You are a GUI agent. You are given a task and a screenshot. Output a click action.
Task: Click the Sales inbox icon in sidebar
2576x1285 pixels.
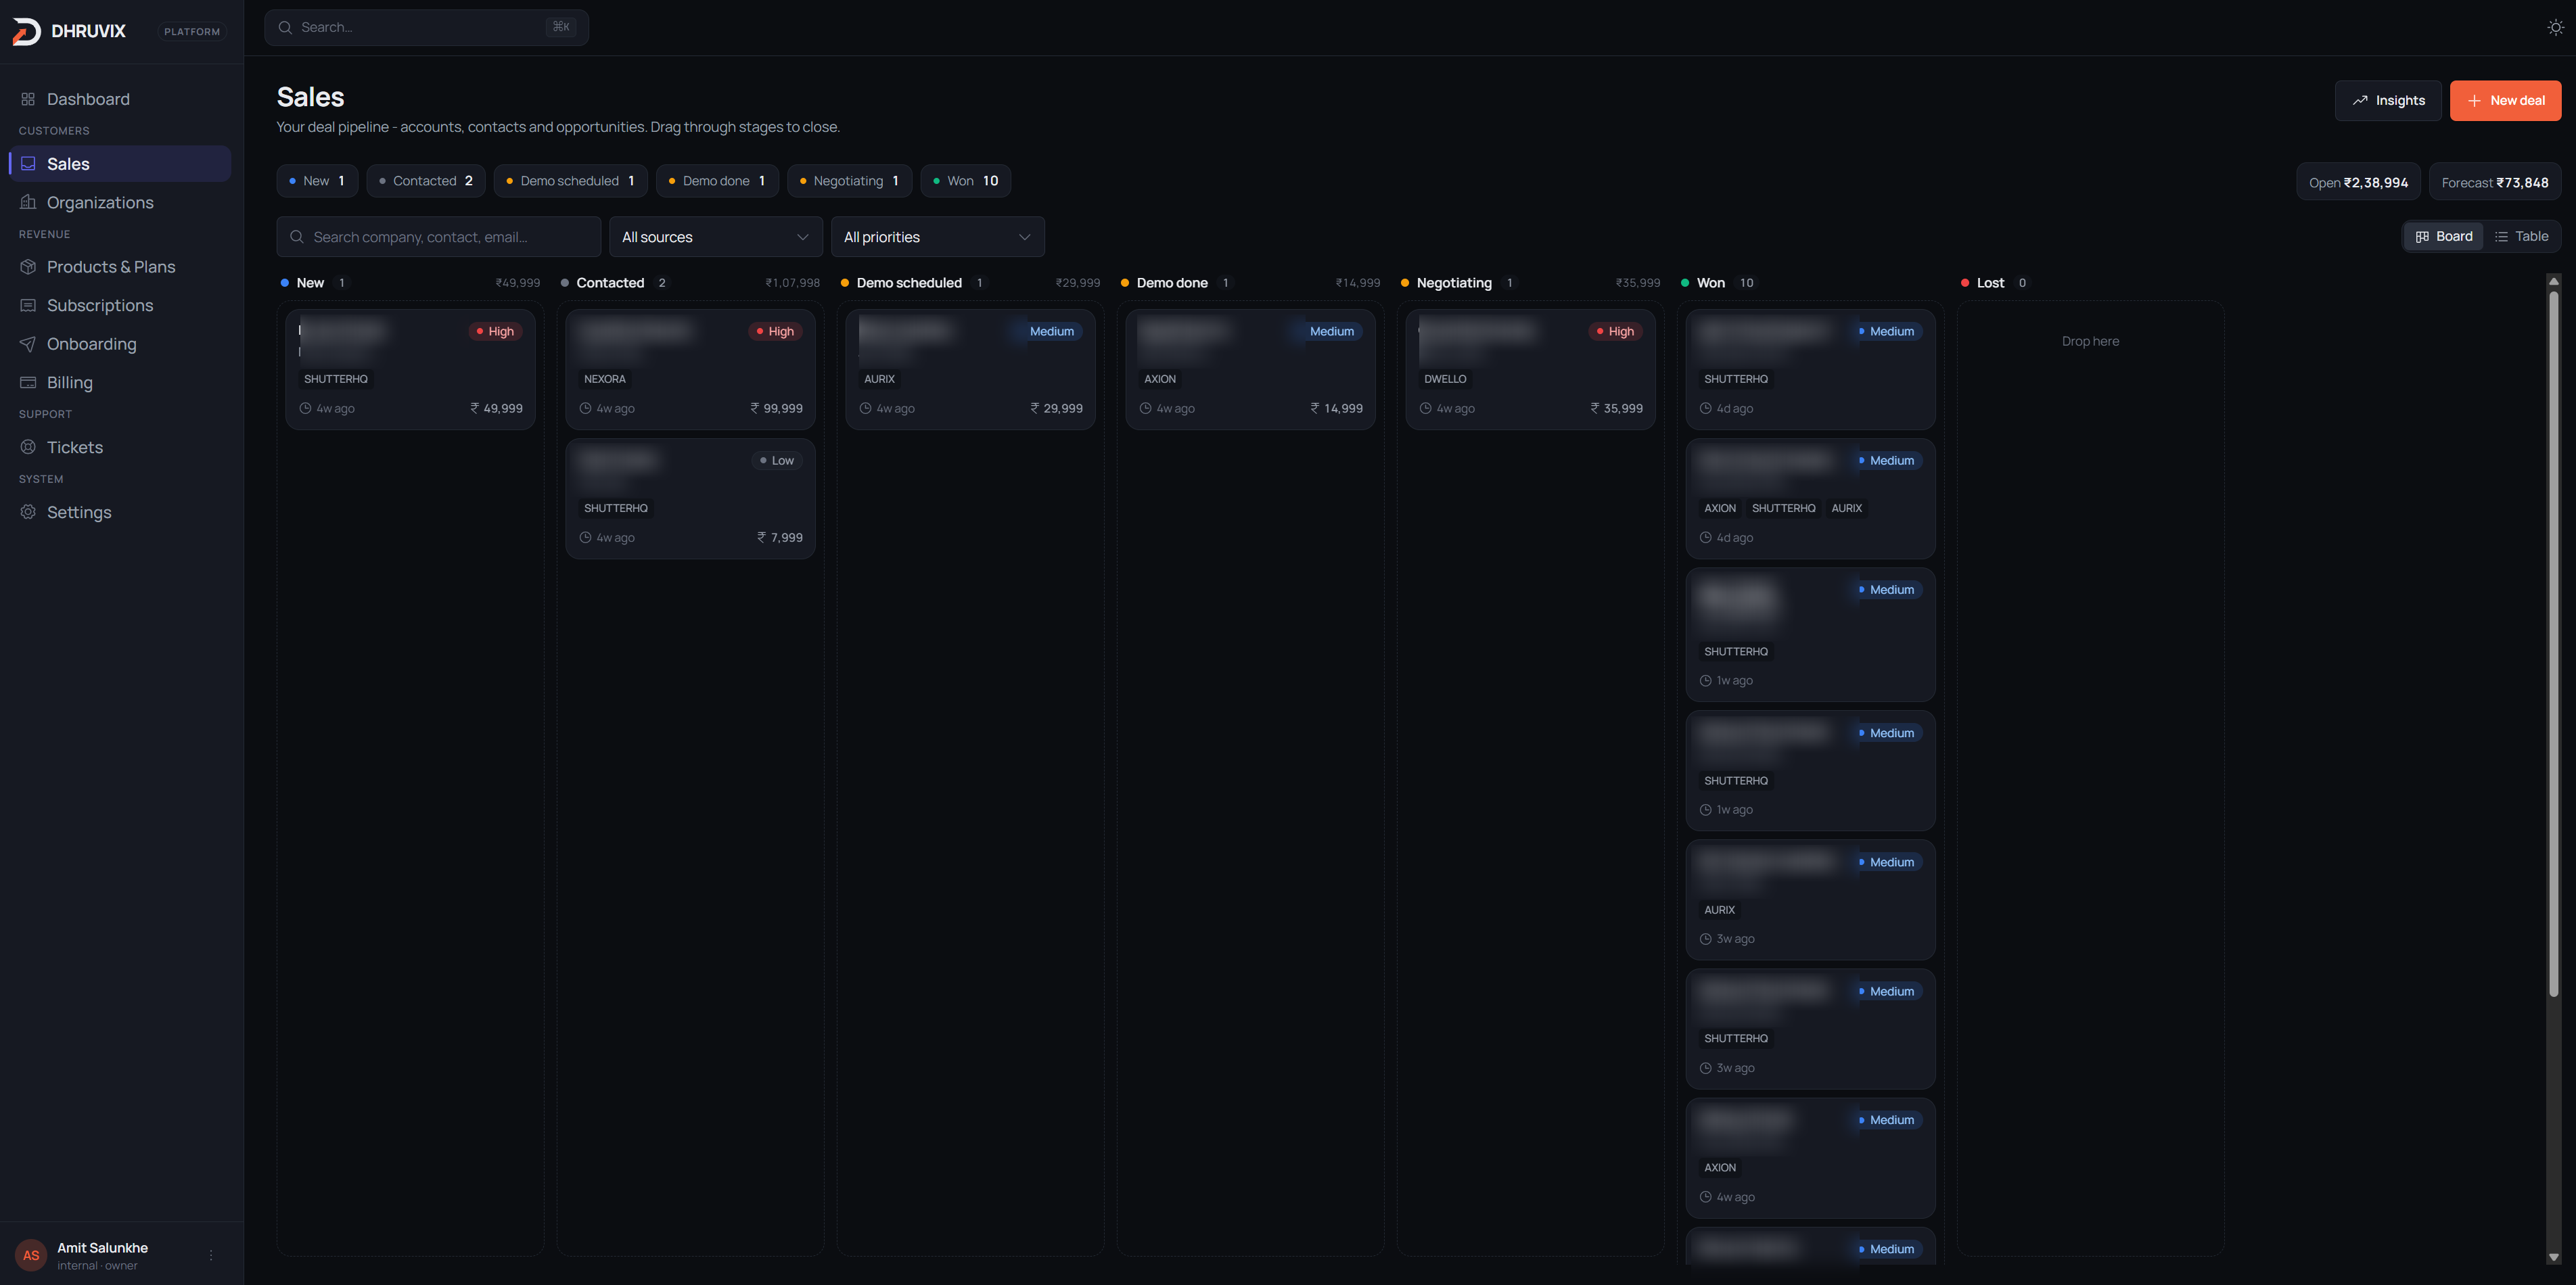(x=28, y=164)
